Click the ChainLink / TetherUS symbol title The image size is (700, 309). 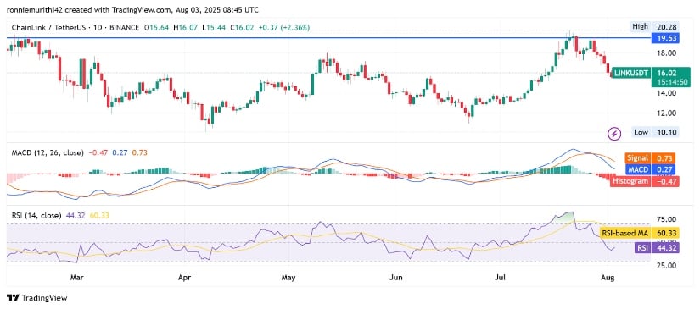pos(48,28)
